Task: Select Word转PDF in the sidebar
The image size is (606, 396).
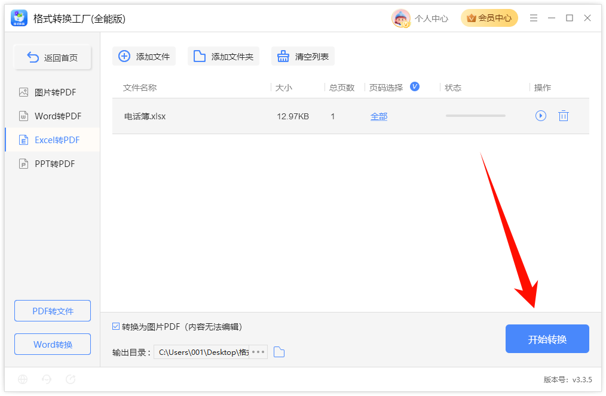Action: click(x=53, y=116)
